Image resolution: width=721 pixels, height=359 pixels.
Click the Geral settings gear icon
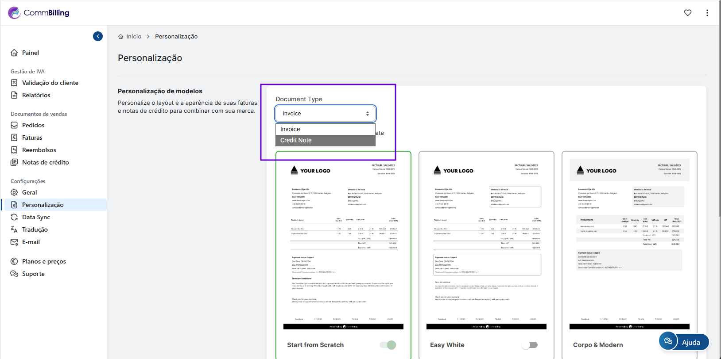click(x=14, y=192)
